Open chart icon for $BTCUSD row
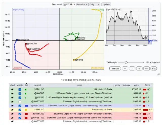162x125 pixels. 12,89
